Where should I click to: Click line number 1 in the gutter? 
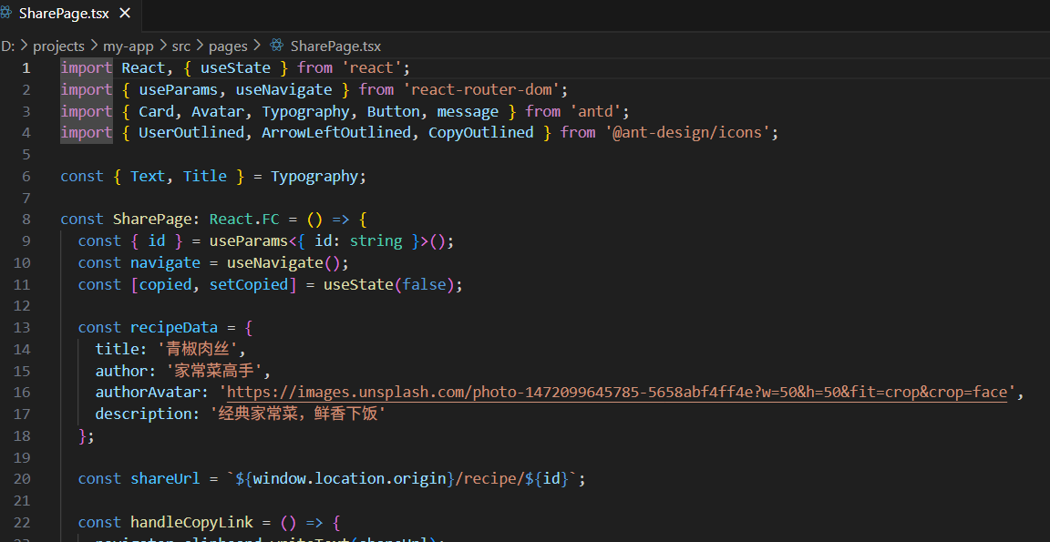point(26,67)
